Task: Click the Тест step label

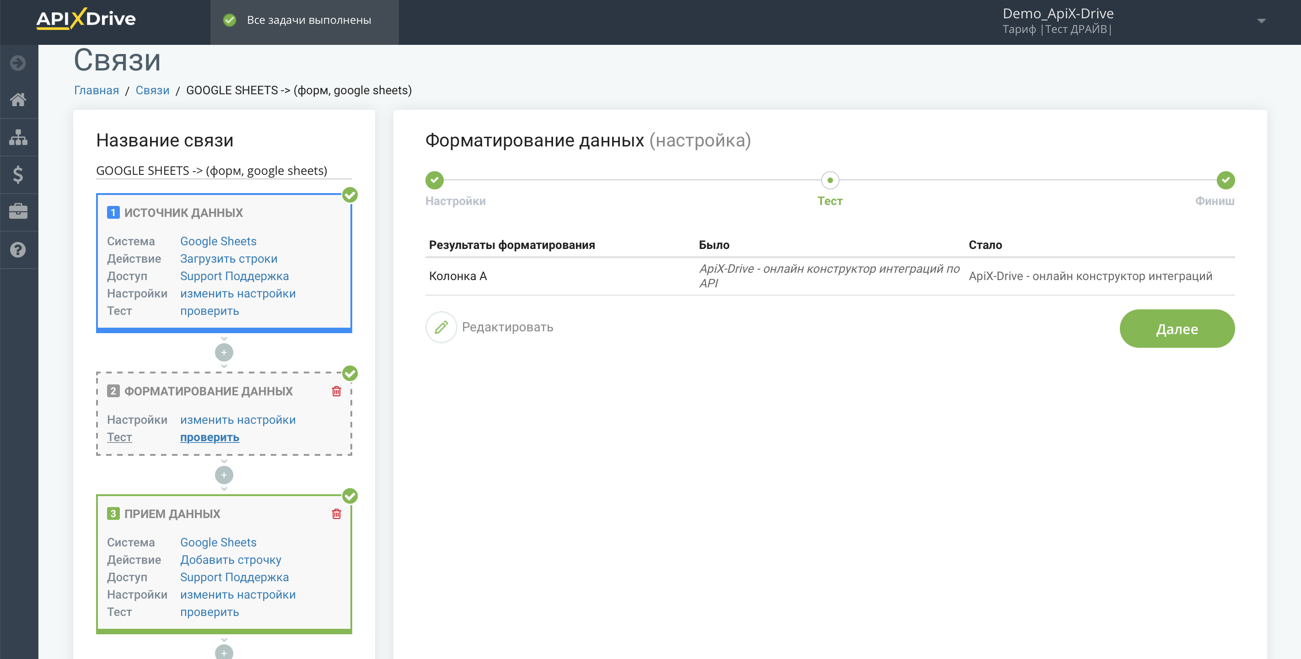Action: [x=830, y=201]
